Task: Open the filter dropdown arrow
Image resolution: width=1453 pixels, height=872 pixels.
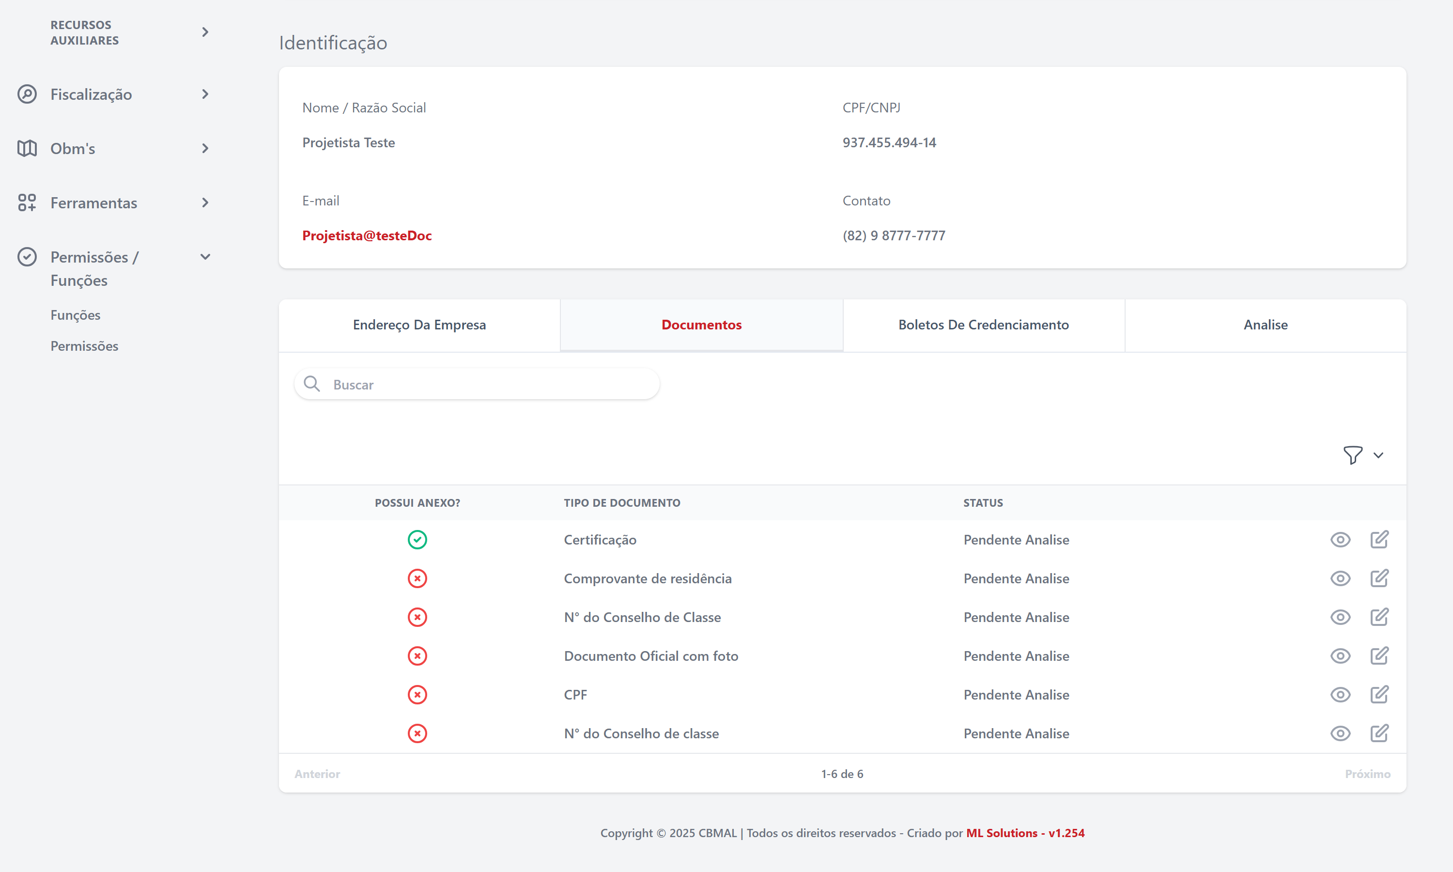Action: pos(1378,455)
